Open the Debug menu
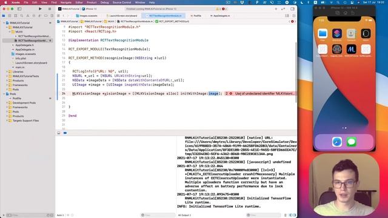Image resolution: width=388 pixels, height=218 pixels. tap(105, 2)
